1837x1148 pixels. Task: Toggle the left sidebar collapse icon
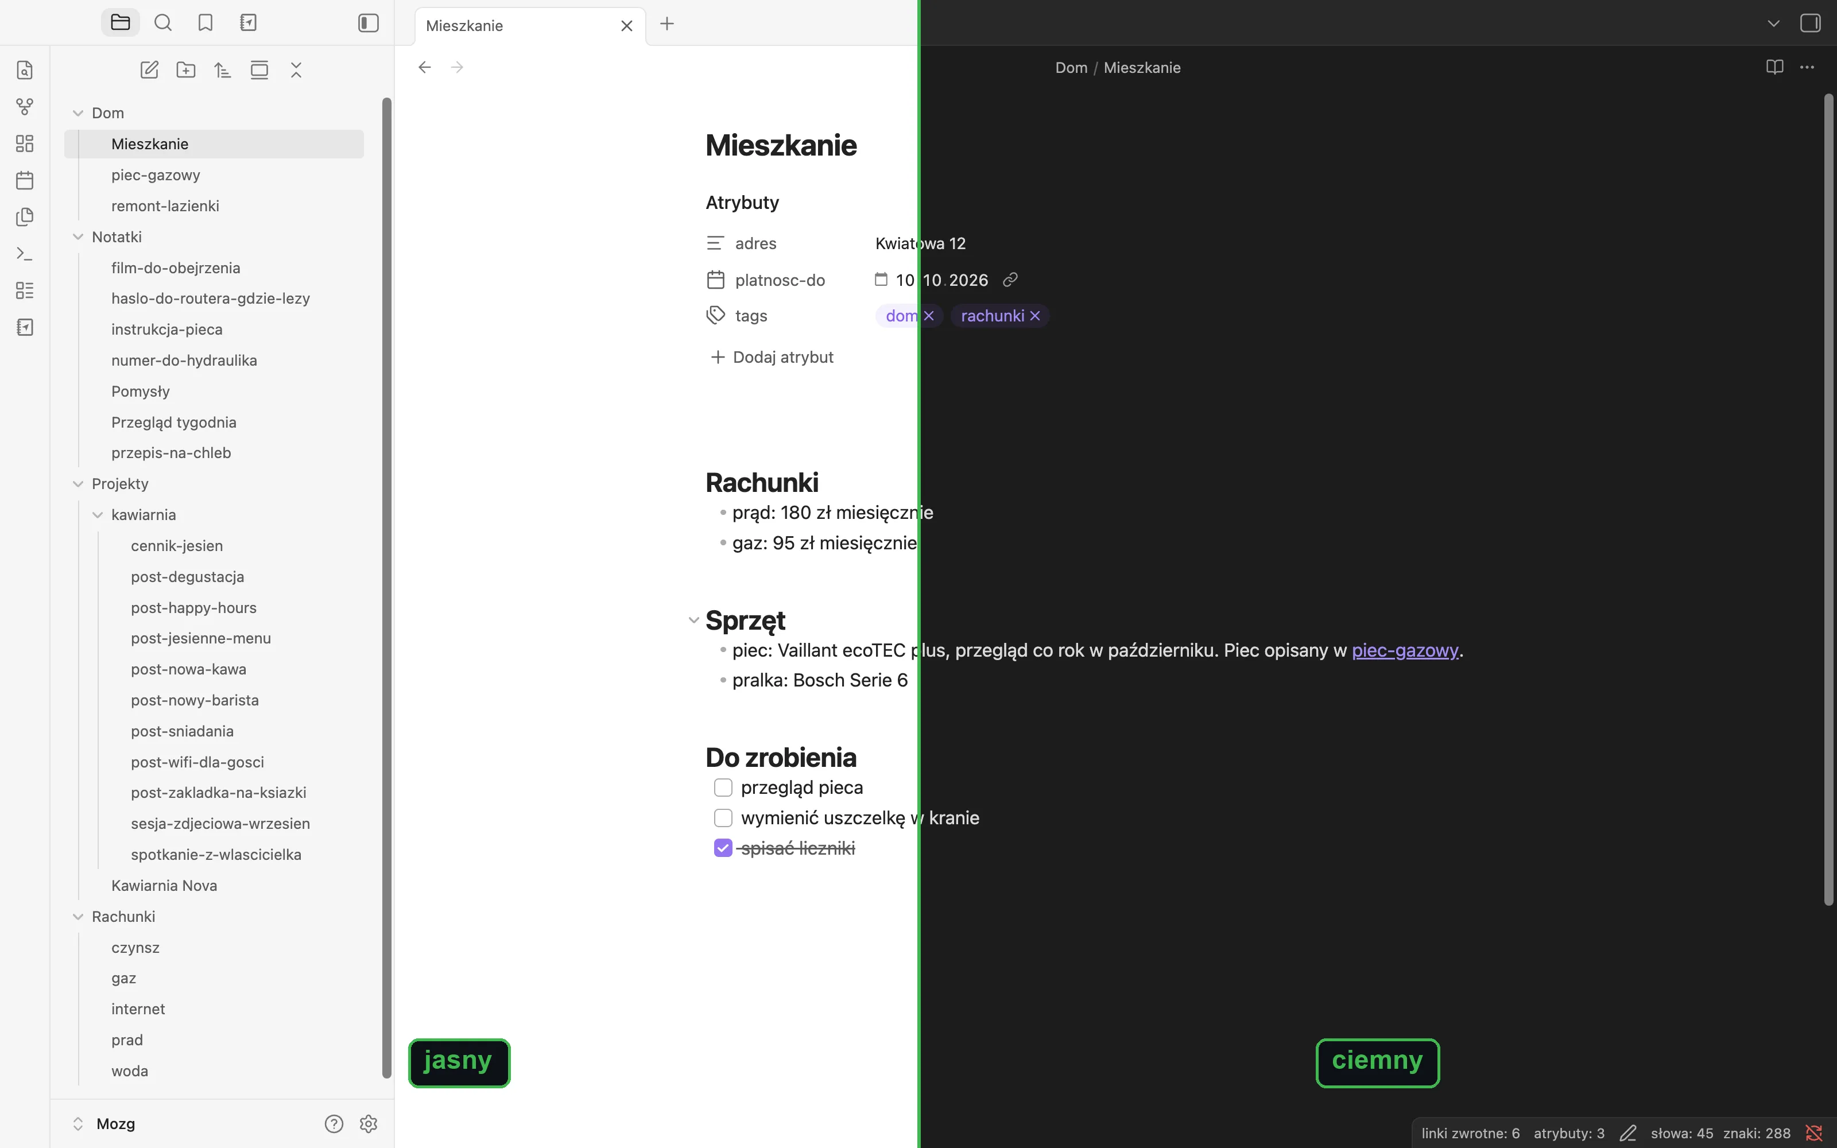coord(368,23)
